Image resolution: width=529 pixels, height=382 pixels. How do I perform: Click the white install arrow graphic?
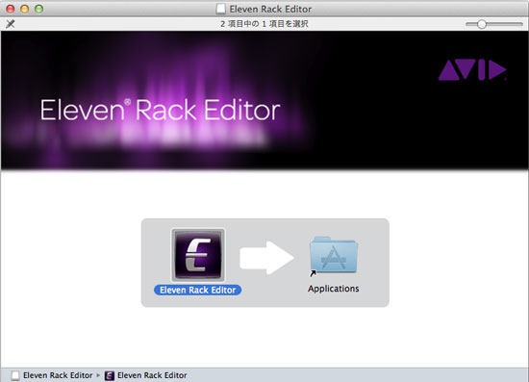pos(266,258)
